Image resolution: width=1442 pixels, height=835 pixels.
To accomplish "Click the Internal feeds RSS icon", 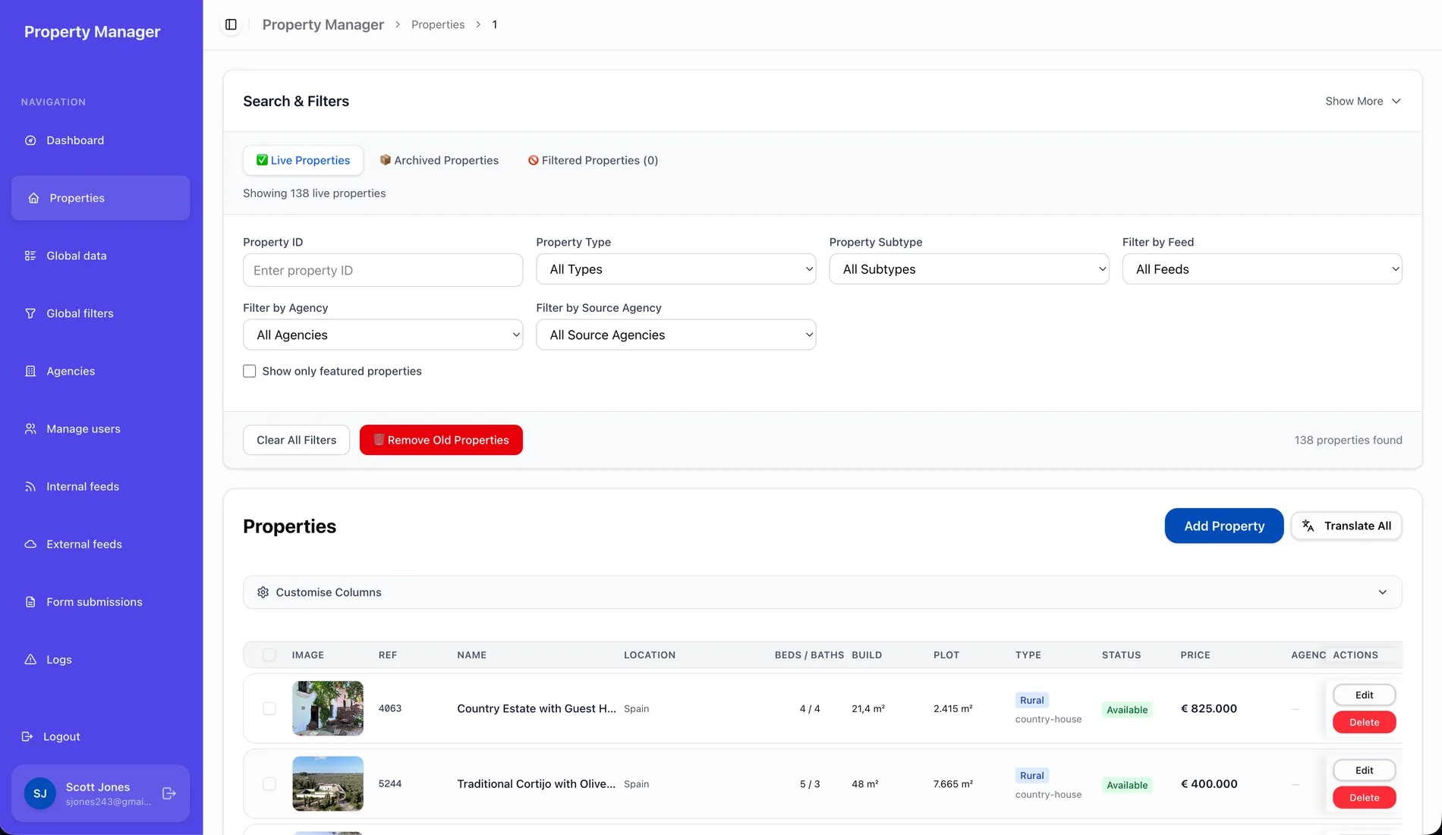I will [x=30, y=486].
